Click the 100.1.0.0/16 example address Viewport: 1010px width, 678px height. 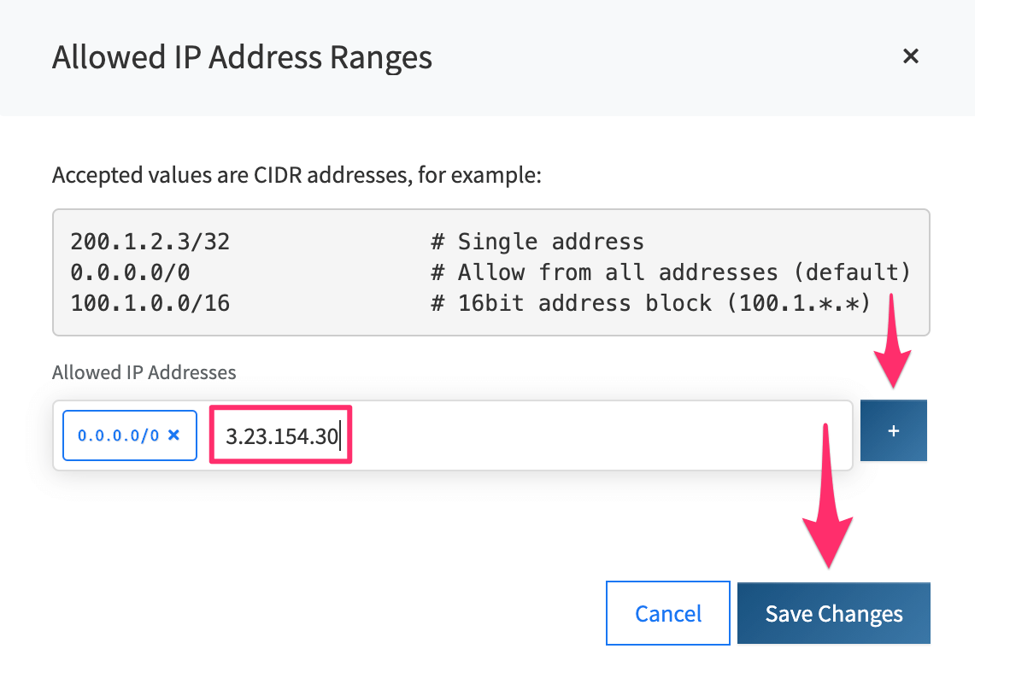[150, 303]
